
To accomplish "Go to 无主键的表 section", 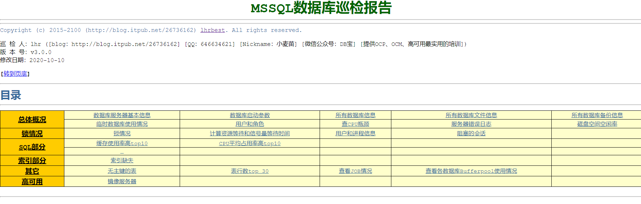I will click(x=122, y=171).
